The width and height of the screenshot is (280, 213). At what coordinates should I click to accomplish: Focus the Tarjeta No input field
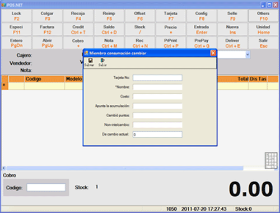point(157,78)
